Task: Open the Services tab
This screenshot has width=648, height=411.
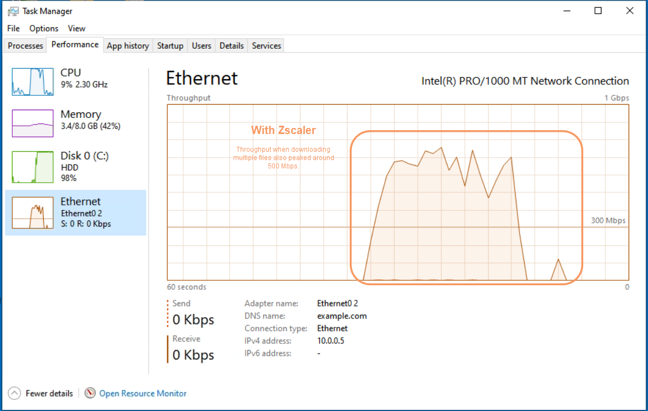Action: point(266,46)
